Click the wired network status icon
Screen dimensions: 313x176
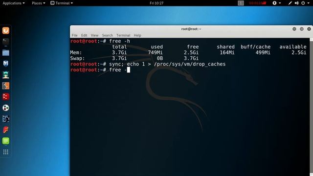(x=290, y=3)
